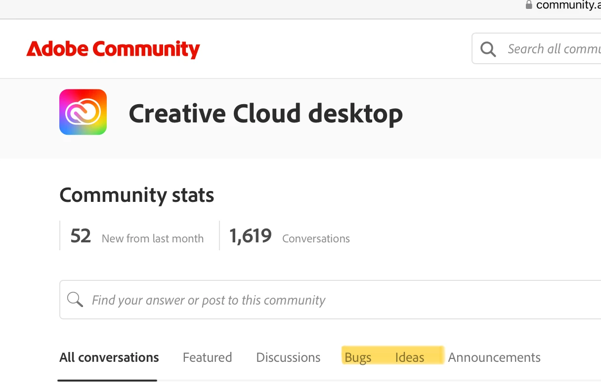Click the community post search magnifier icon
Screen dimensions: 601x386
pyautogui.click(x=75, y=299)
